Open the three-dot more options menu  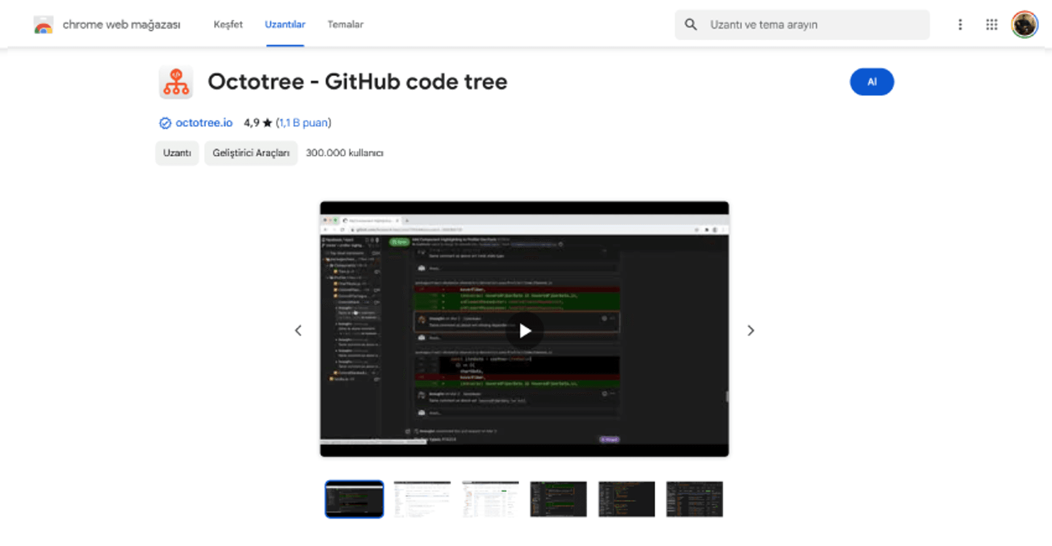pyautogui.click(x=960, y=25)
